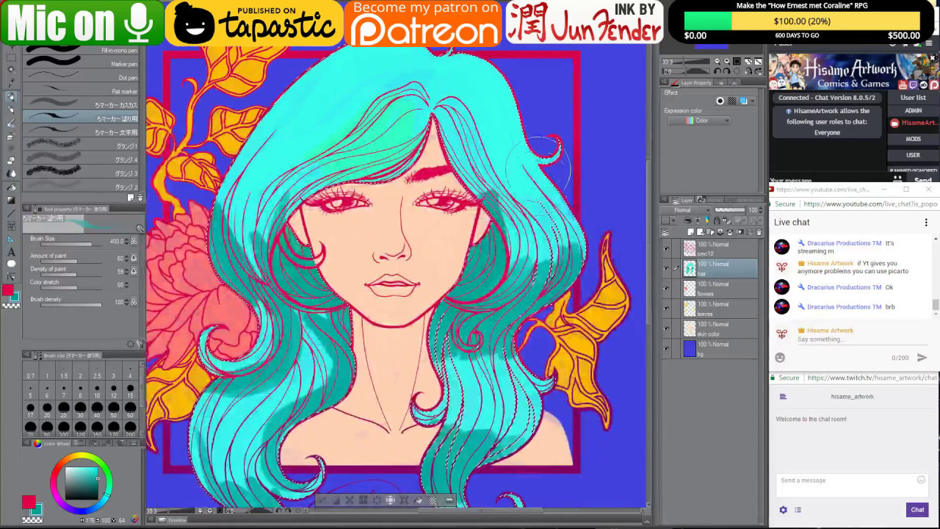Image resolution: width=940 pixels, height=529 pixels.
Task: Open the layer blending mode Normal dropdown
Action: (x=686, y=210)
